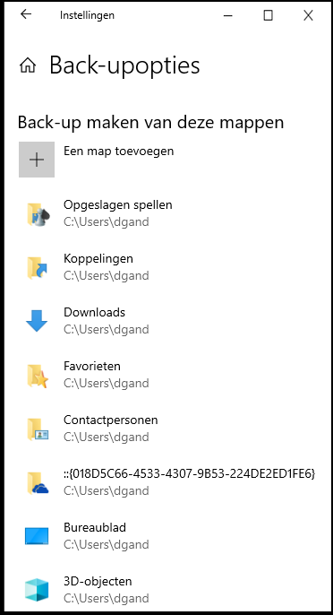The width and height of the screenshot is (333, 615).
Task: Click the Bureaublad desktop icon
Action: click(x=37, y=536)
